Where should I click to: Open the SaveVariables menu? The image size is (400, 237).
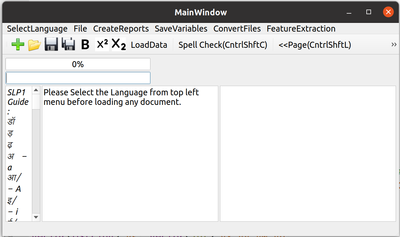(x=181, y=29)
